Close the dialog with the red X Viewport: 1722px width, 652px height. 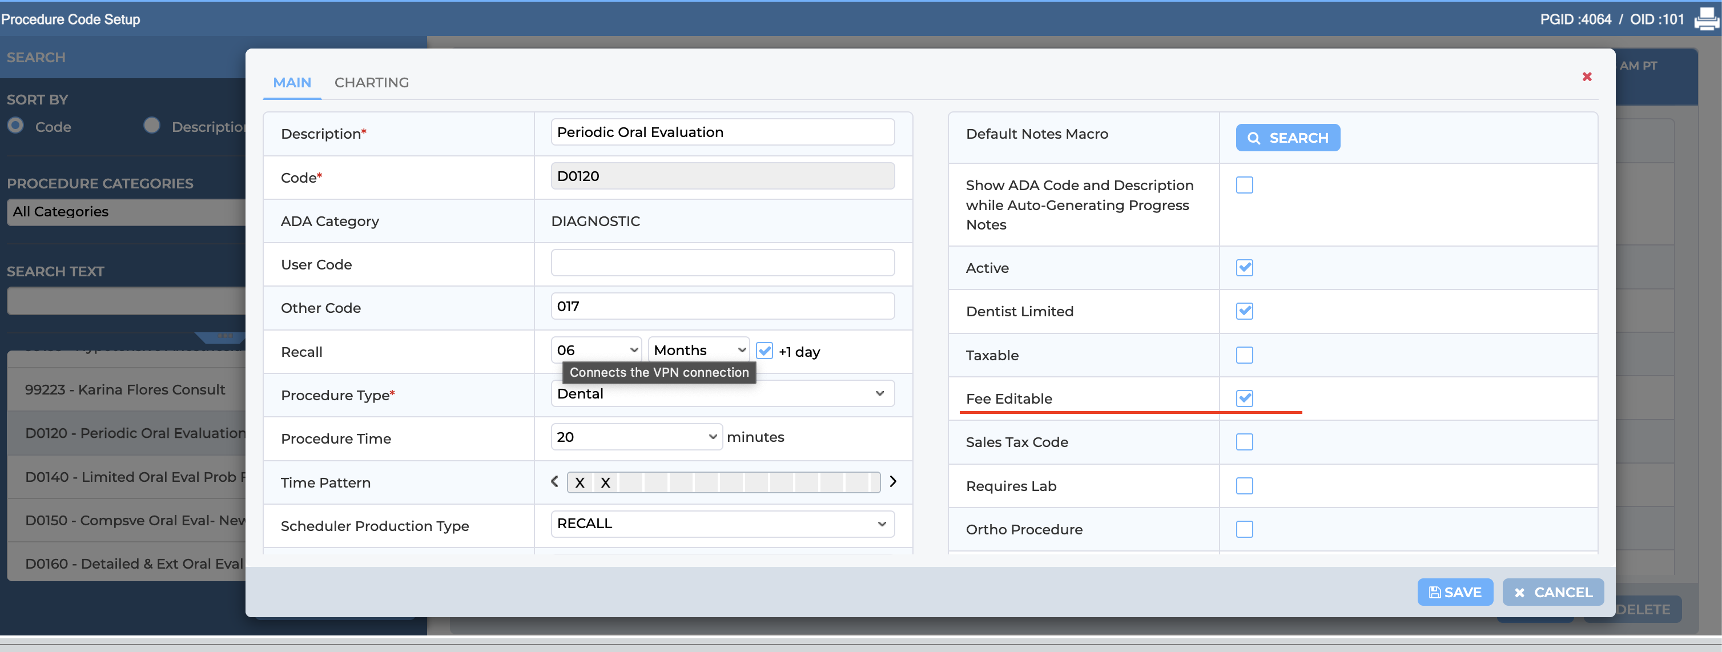(x=1587, y=77)
